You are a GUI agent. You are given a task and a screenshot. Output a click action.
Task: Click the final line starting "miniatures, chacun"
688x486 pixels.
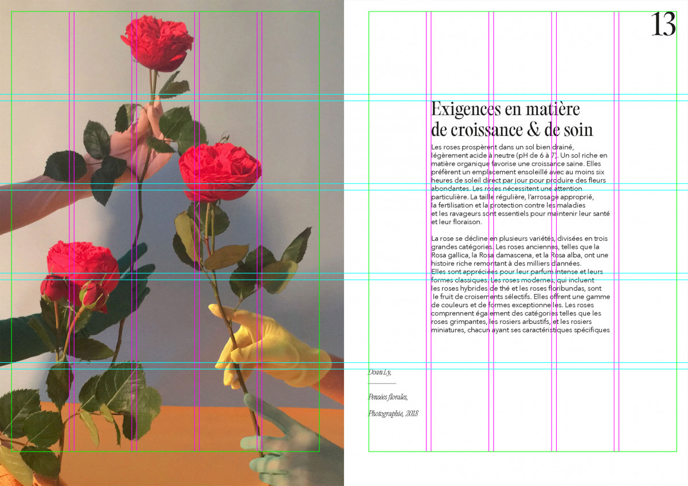click(x=520, y=330)
